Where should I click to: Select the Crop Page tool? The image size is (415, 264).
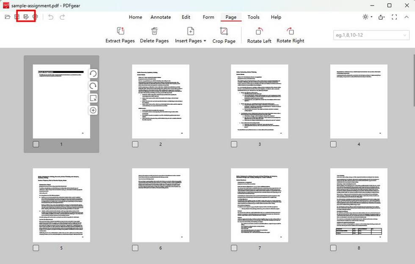tap(224, 35)
